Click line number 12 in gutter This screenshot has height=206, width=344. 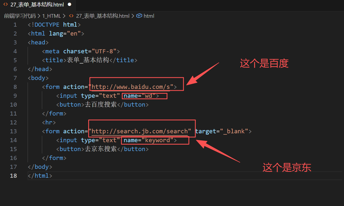13,123
